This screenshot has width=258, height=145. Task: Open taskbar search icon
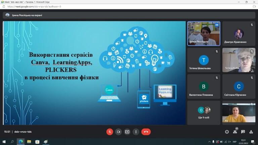click(x=12, y=142)
